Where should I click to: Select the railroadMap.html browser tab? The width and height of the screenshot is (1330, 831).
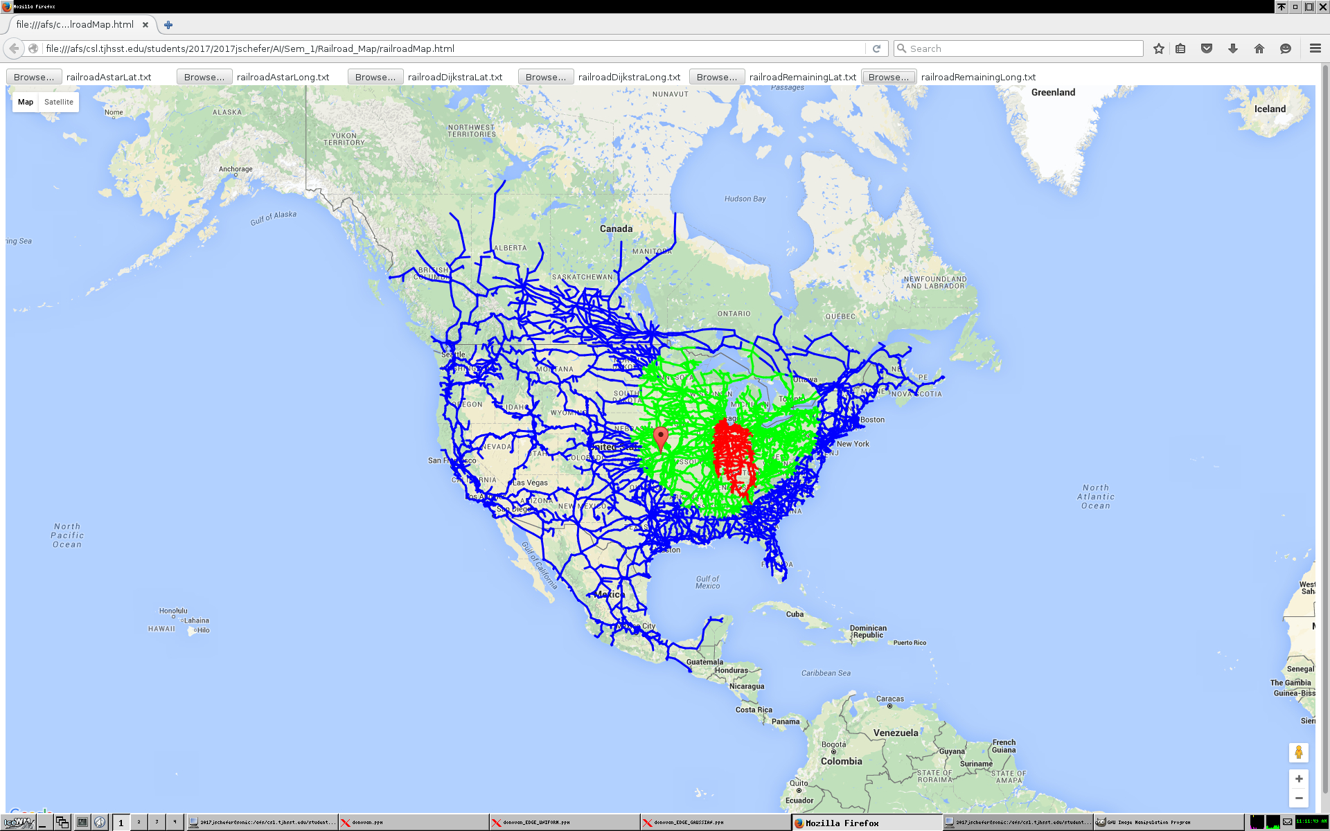(x=75, y=25)
